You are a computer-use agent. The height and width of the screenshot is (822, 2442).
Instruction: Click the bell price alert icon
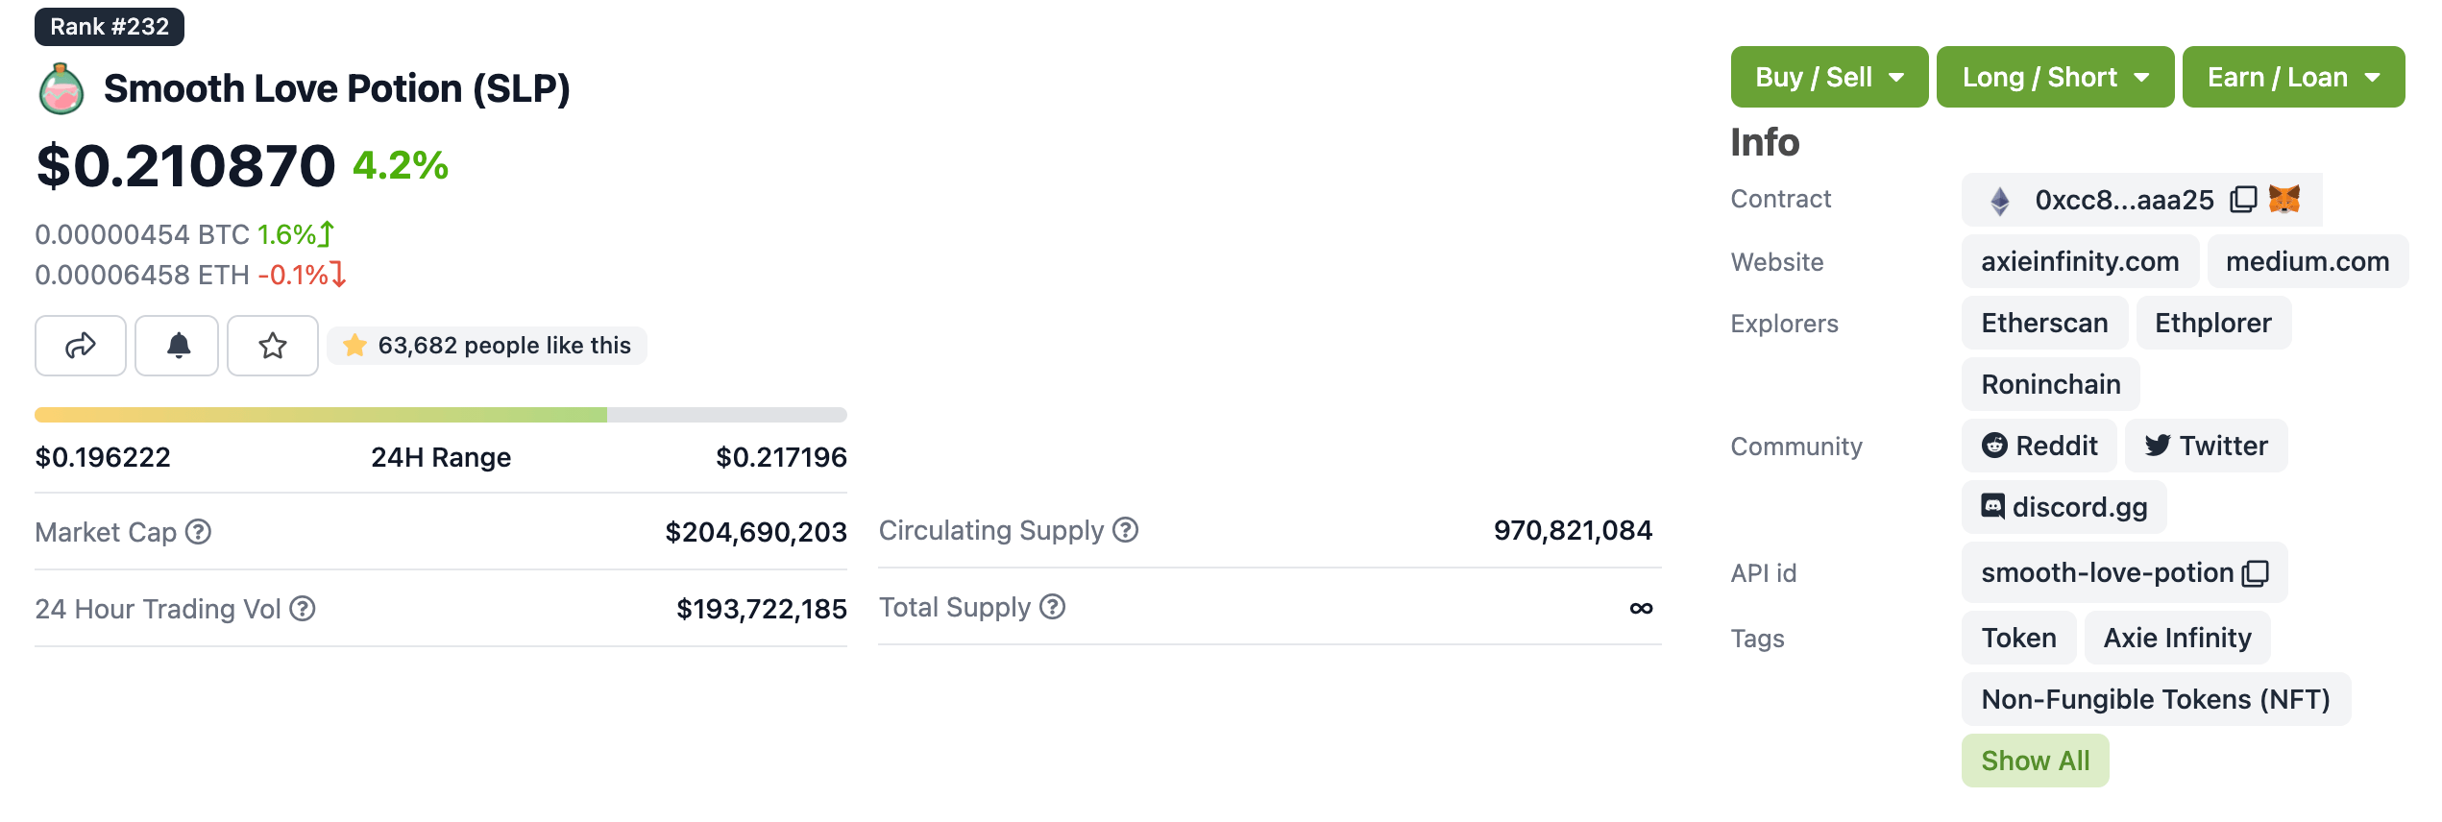(178, 346)
